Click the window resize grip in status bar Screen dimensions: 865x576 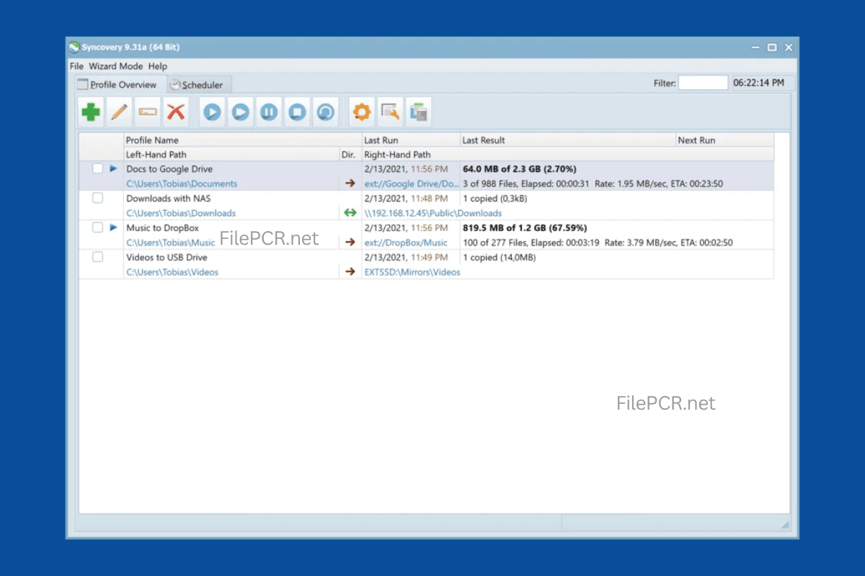coord(785,525)
